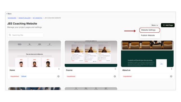Expand the More dropdown
The width and height of the screenshot is (181, 102).
click(x=155, y=25)
